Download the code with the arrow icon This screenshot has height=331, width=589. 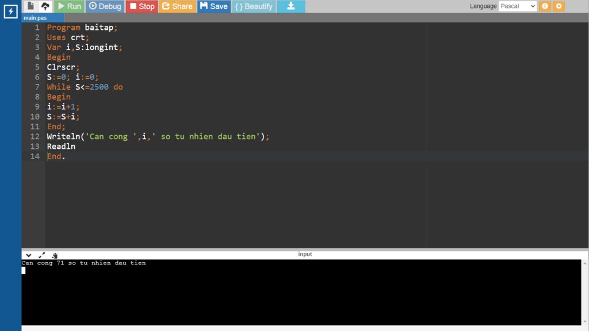tap(290, 6)
